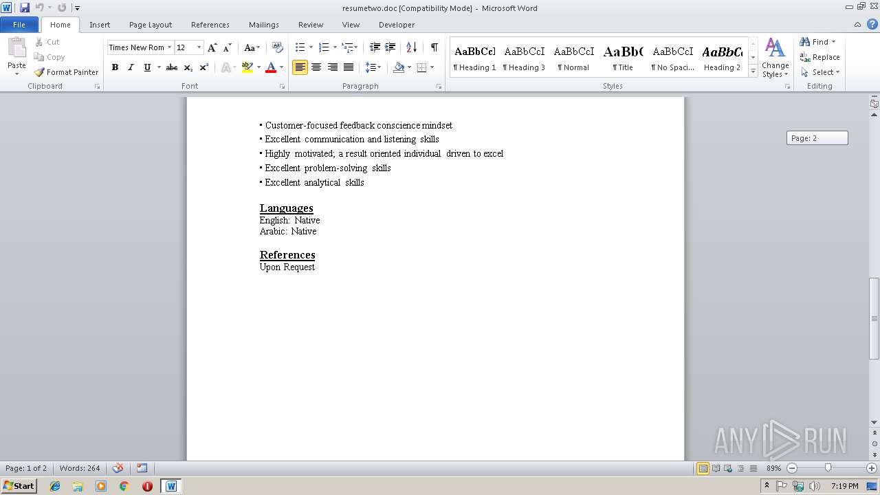Apply Strikethrough formatting
This screenshot has height=495, width=880.
click(172, 67)
